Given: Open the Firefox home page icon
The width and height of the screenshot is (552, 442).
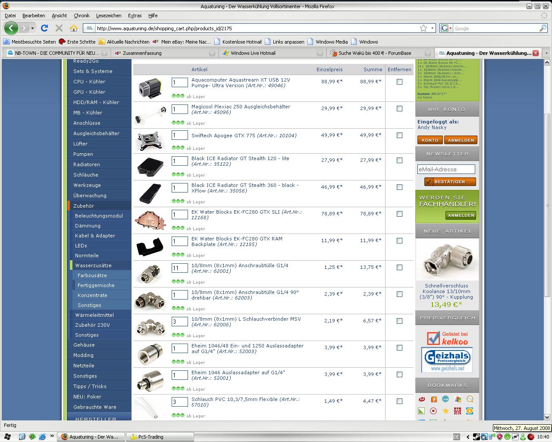Looking at the screenshot, I should pos(74,28).
